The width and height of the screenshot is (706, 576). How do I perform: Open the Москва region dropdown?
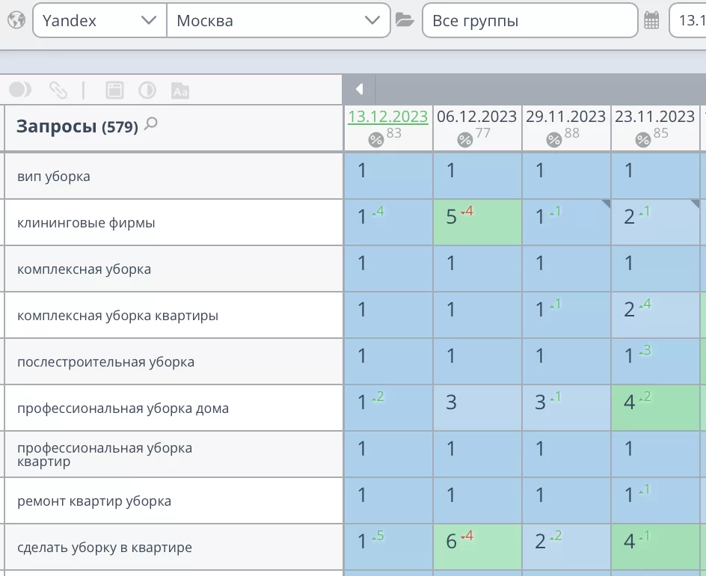(x=278, y=21)
